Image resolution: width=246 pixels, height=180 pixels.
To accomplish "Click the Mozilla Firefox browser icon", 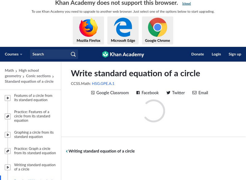I will point(89,28).
